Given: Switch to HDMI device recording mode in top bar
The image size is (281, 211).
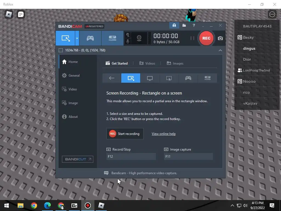Looking at the screenshot, I should (112, 38).
